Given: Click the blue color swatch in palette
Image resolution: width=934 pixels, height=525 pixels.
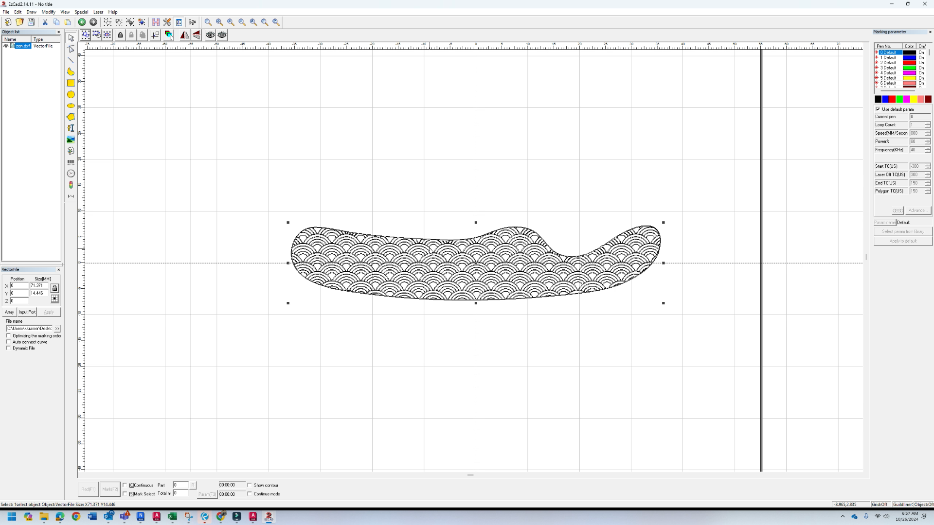Looking at the screenshot, I should coord(885,99).
